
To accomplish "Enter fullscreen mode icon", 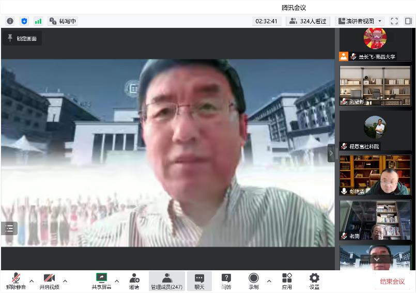I will [x=394, y=21].
